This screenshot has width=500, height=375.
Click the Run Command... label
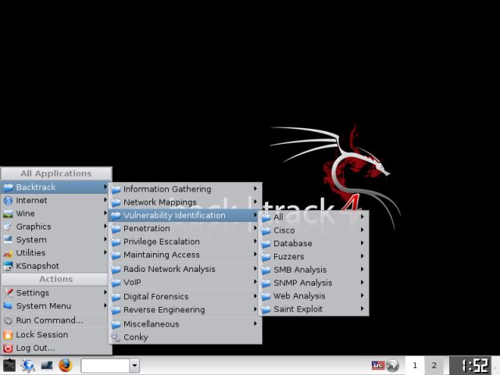click(x=50, y=320)
